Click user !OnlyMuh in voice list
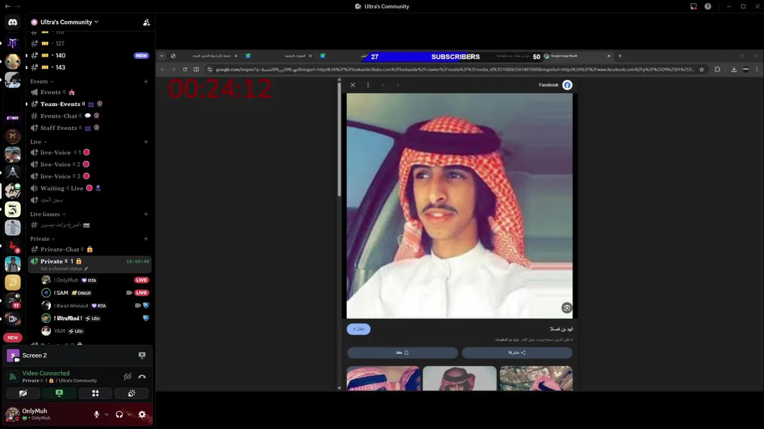764x429 pixels. point(94,280)
